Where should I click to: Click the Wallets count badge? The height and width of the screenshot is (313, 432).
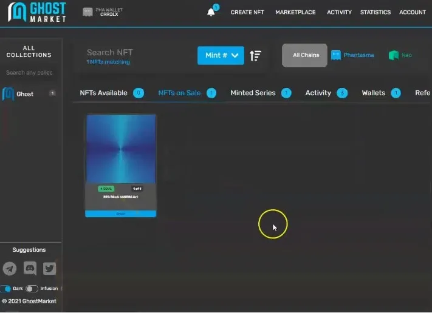396,93
